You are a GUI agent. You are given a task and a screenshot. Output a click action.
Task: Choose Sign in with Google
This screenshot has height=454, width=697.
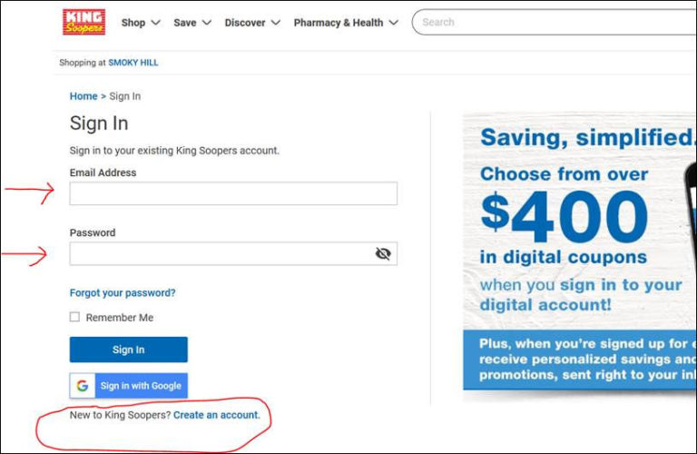pos(129,386)
